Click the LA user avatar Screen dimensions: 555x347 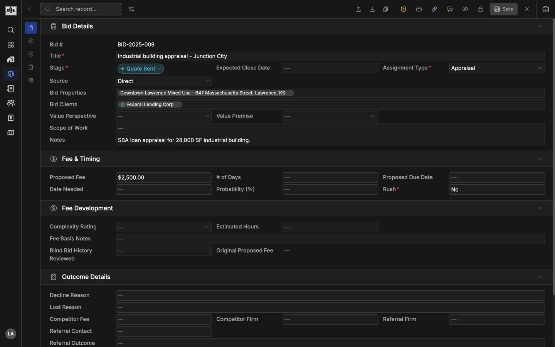pyautogui.click(x=11, y=334)
